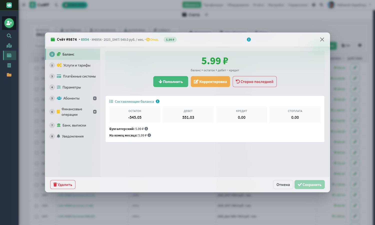Open the Банк. выписки tab

[73, 125]
